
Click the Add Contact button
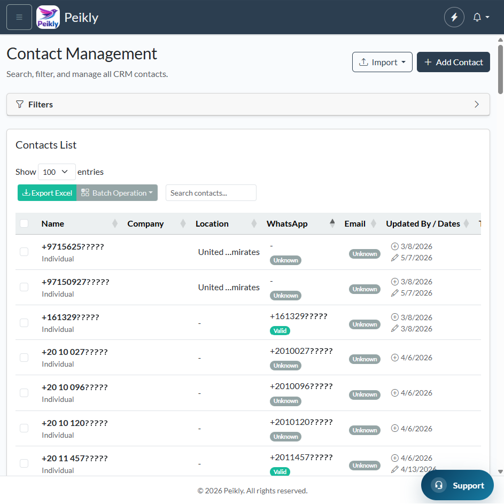point(453,62)
